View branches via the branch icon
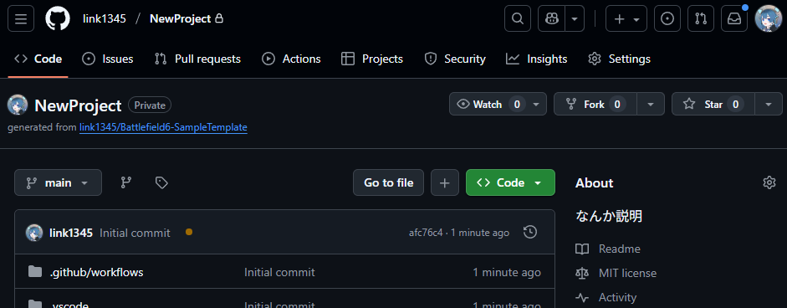This screenshot has width=787, height=308. click(126, 182)
